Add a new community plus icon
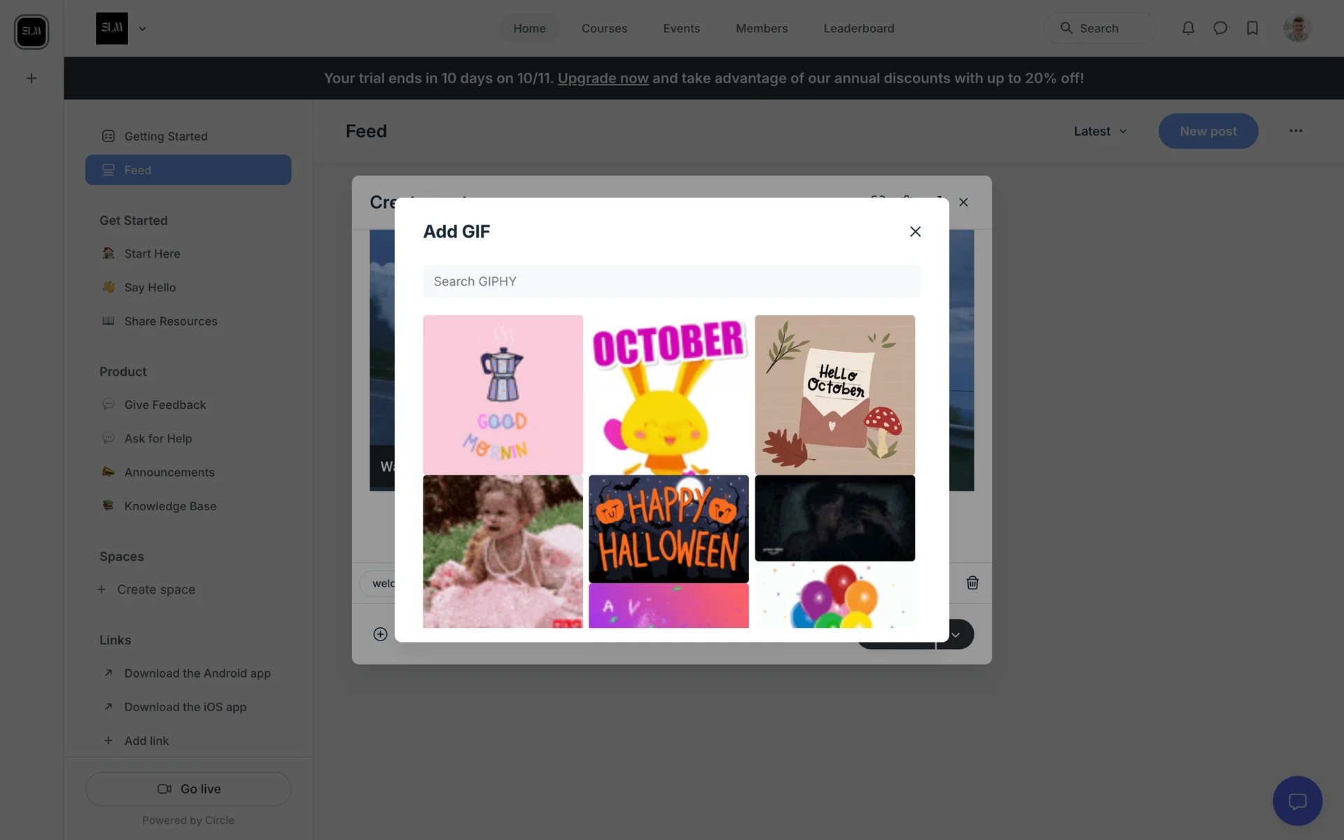 tap(31, 78)
